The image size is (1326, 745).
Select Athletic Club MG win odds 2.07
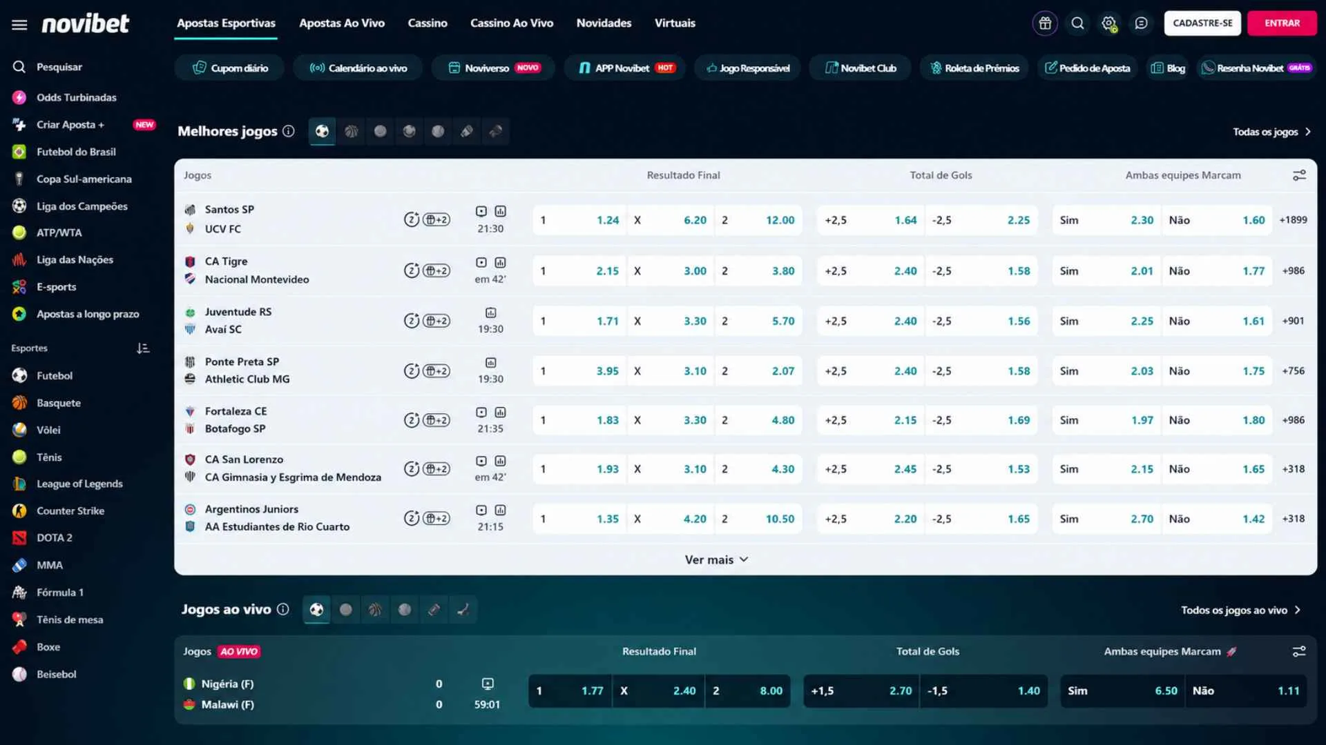click(x=758, y=370)
